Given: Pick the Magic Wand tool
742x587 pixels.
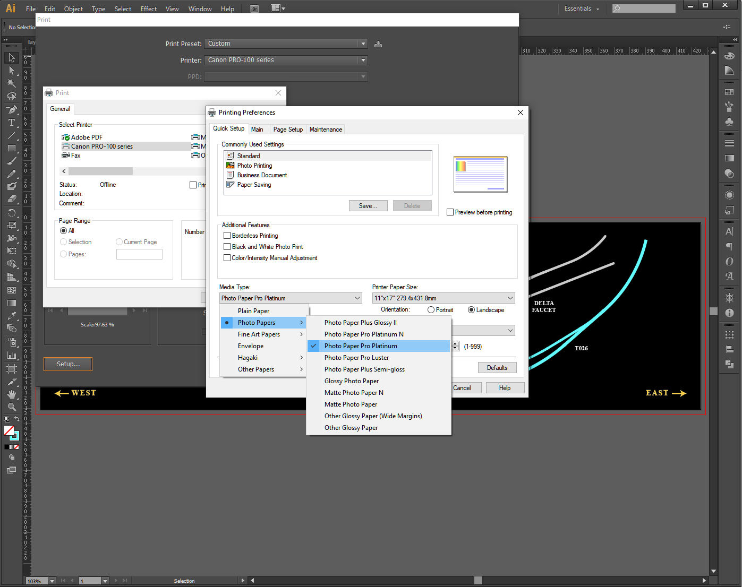Looking at the screenshot, I should point(12,83).
